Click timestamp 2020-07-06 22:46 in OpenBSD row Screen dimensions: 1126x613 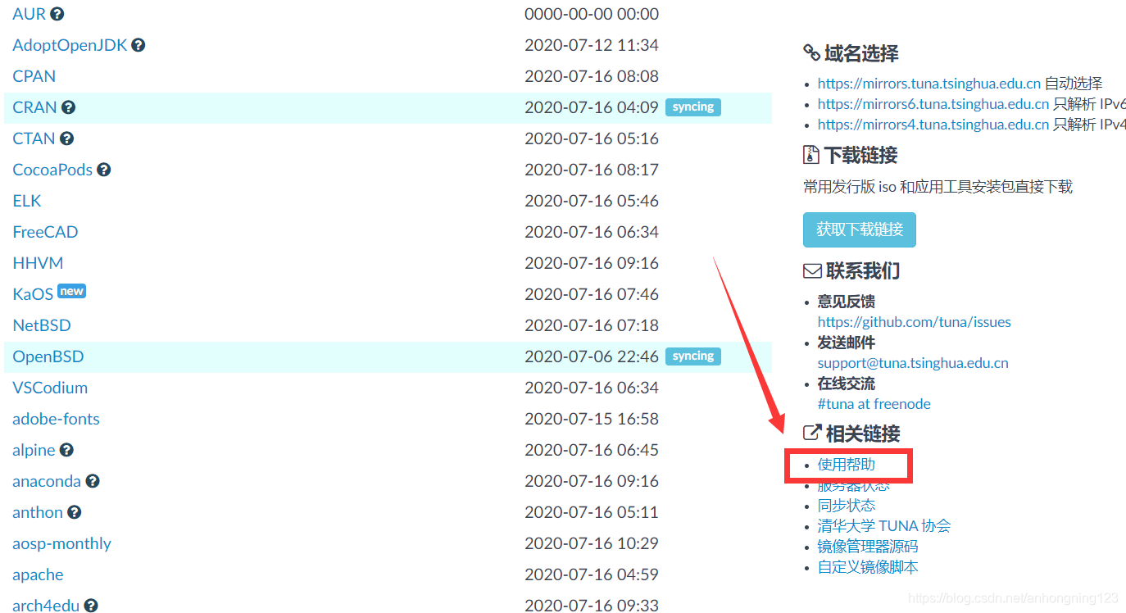click(592, 356)
